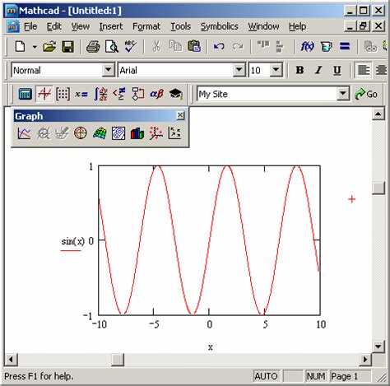The image size is (390, 386).
Task: Toggle Bold formatting
Action: (x=299, y=70)
